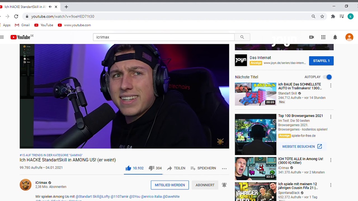Open www.youtube.com bookmark

[x=74, y=25]
